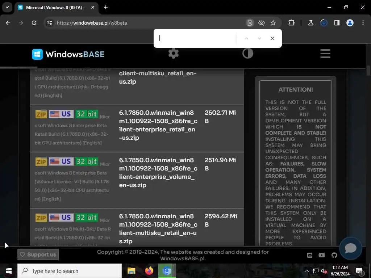
Task: Download x86fre_client-enterprise_retail_en-us.zip file
Action: tap(158, 125)
